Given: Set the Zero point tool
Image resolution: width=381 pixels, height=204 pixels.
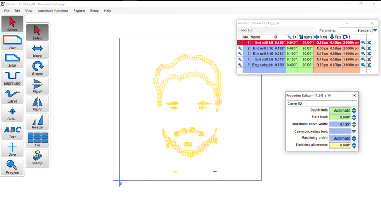Looking at the screenshot, I should coord(12,149).
